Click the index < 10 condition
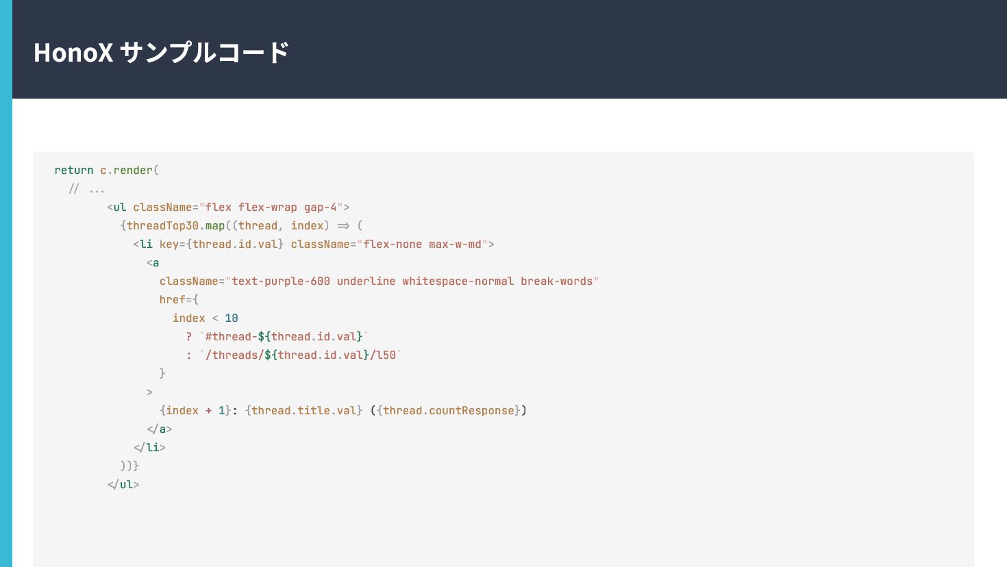This screenshot has width=1007, height=567. pos(205,318)
